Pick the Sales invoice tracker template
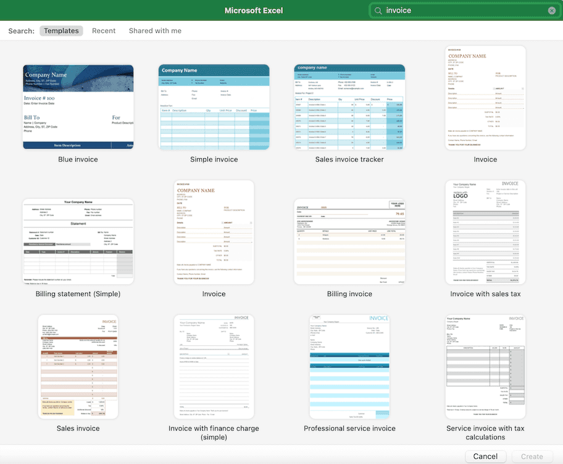Image resolution: width=563 pixels, height=464 pixels. [x=349, y=107]
